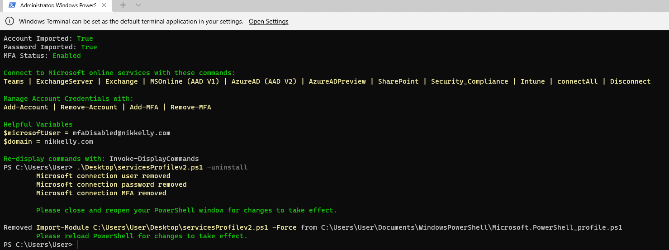This screenshot has height=250, width=669.
Task: Click the mfaDisabled@nikkelly.com email text
Action: 122,133
